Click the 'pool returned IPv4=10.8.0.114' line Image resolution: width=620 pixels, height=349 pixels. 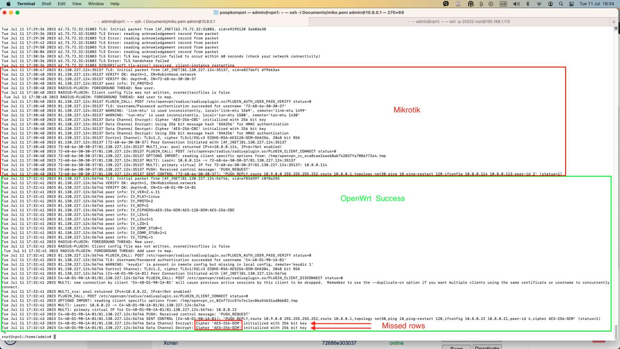click(x=141, y=147)
